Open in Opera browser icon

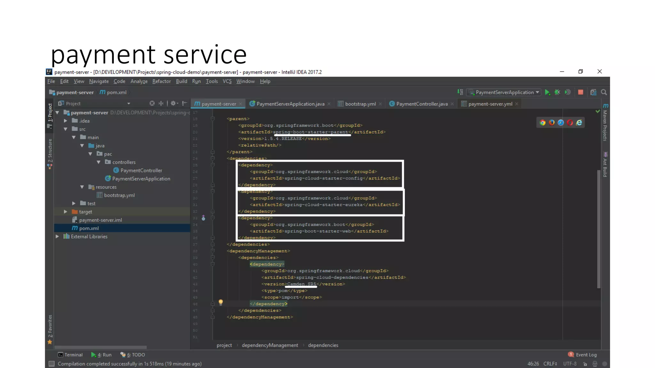click(570, 123)
